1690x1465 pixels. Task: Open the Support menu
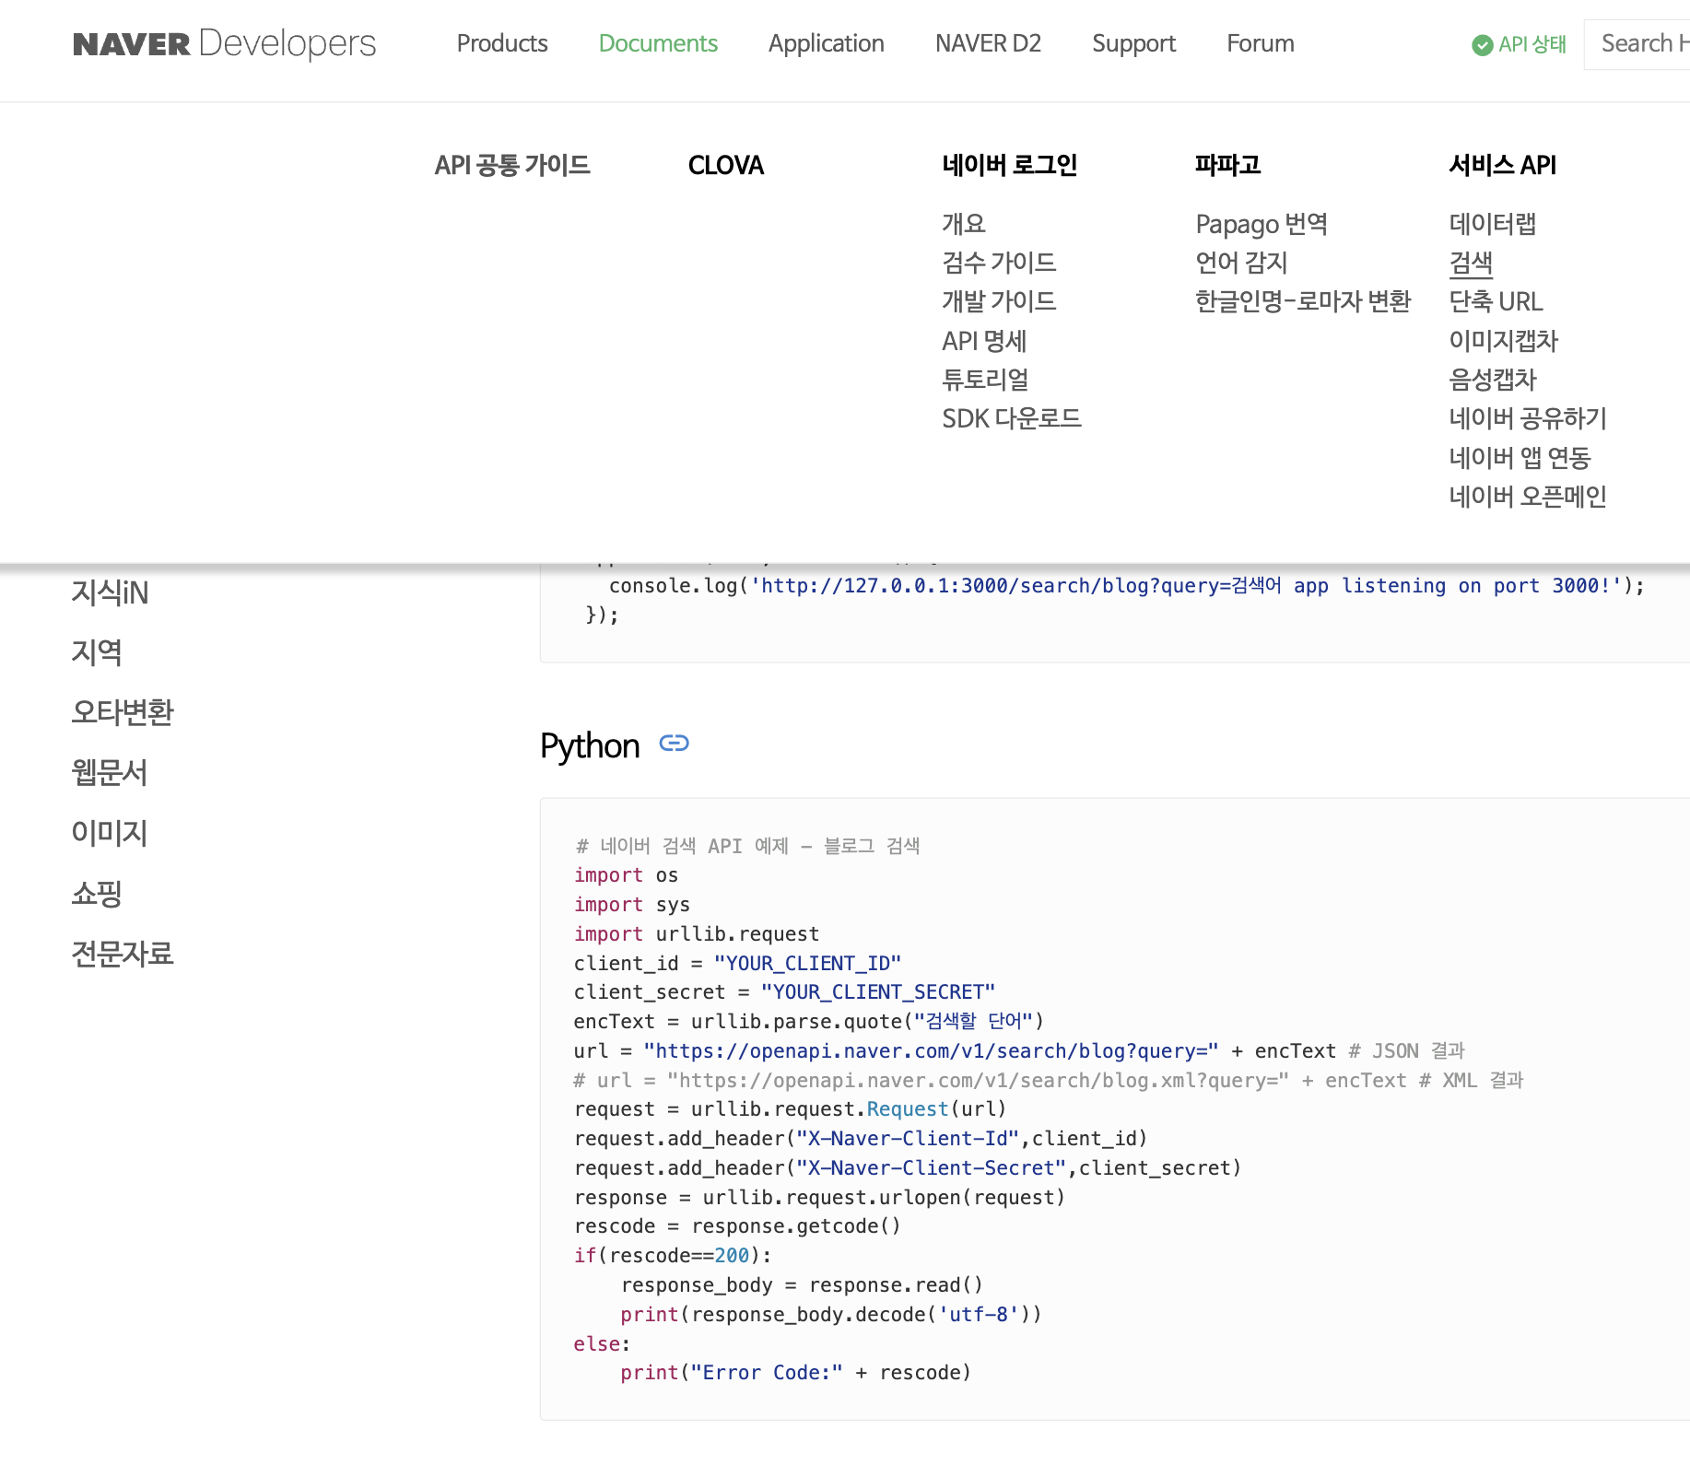pos(1133,43)
